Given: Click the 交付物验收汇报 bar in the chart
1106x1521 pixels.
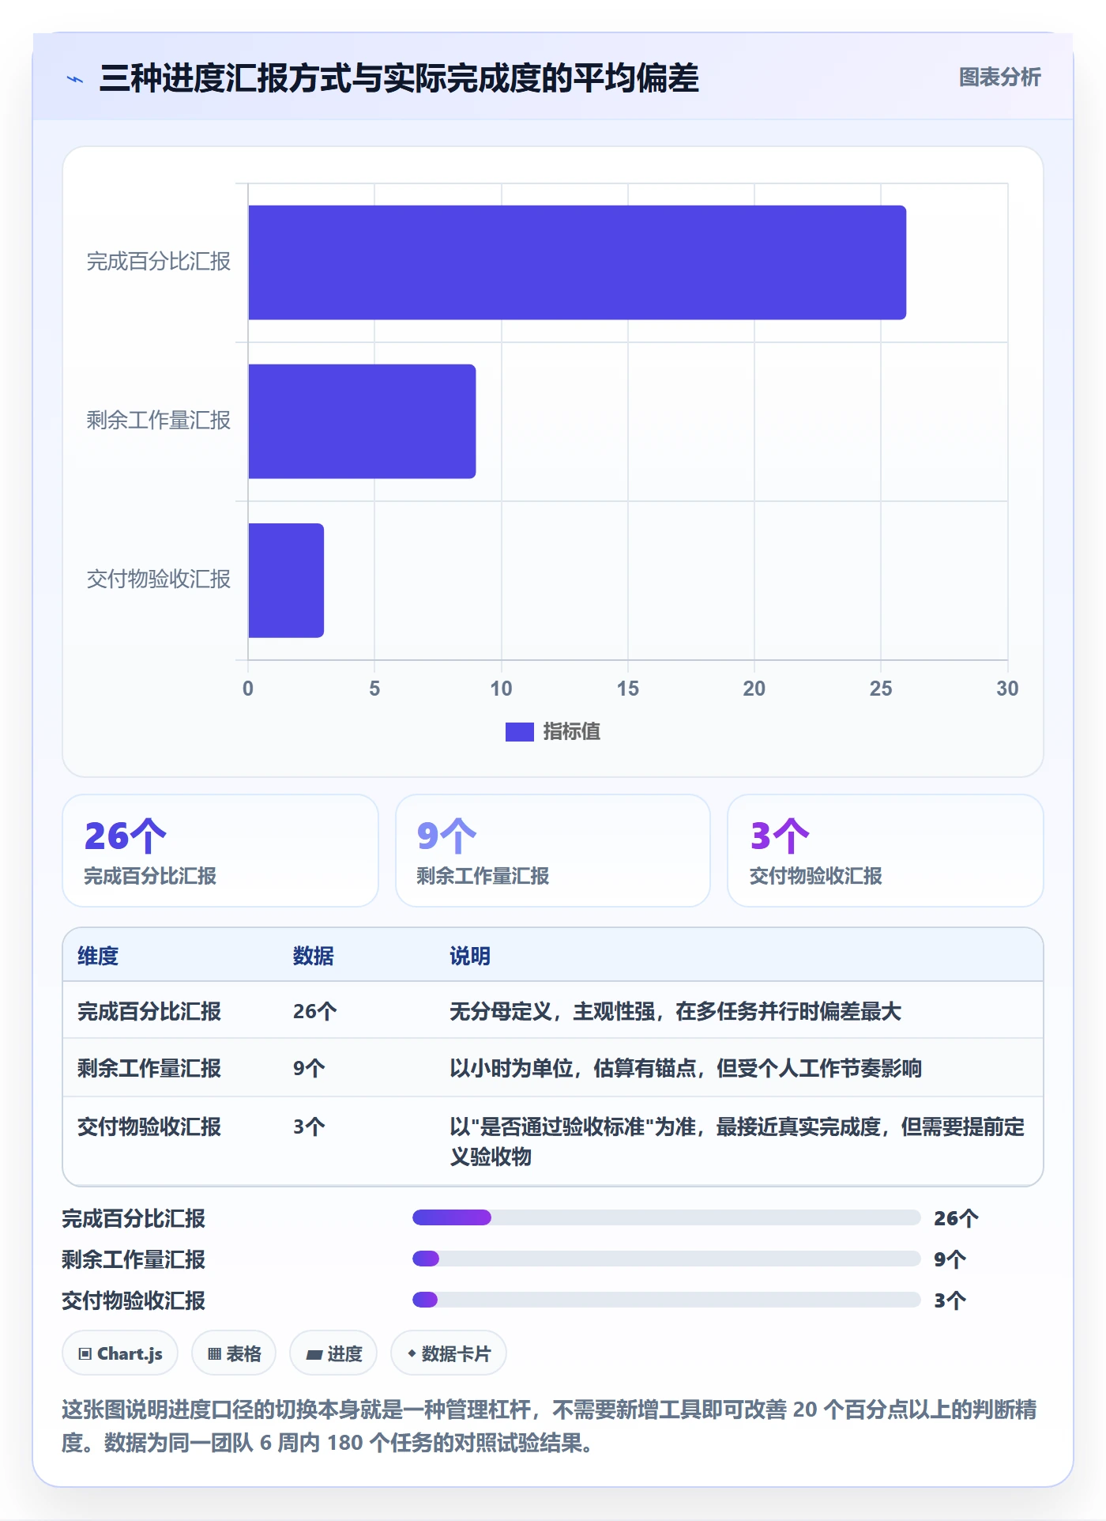Looking at the screenshot, I should click(286, 580).
